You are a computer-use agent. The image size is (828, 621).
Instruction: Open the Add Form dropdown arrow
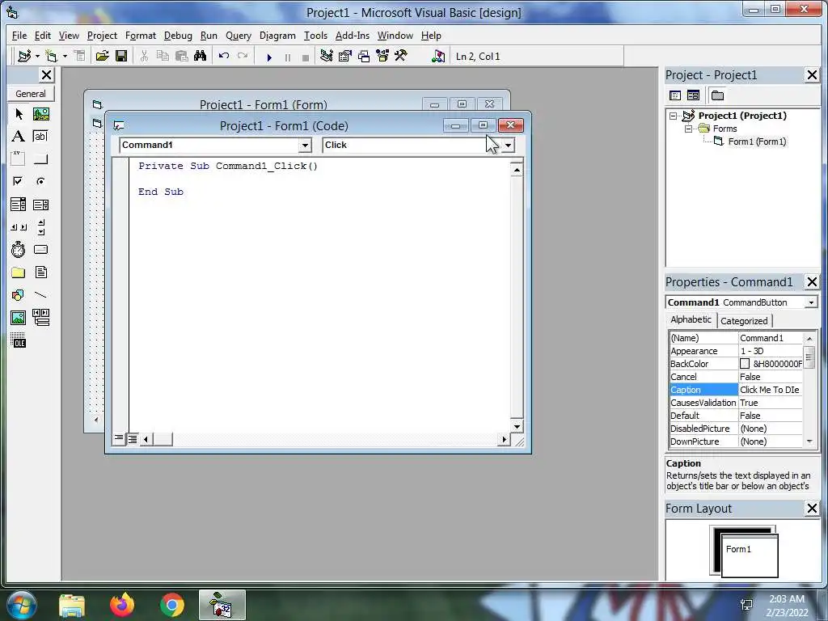pyautogui.click(x=65, y=56)
